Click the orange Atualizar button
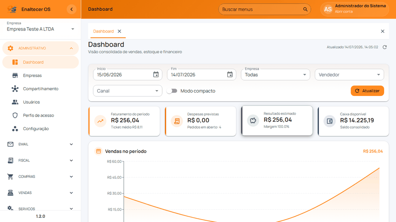Screen dimensions: 396x222 point(367,91)
